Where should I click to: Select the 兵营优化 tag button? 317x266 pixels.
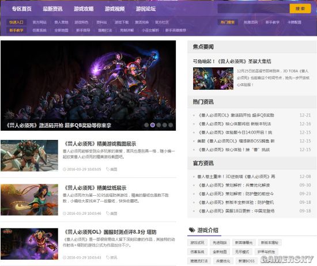point(223,261)
